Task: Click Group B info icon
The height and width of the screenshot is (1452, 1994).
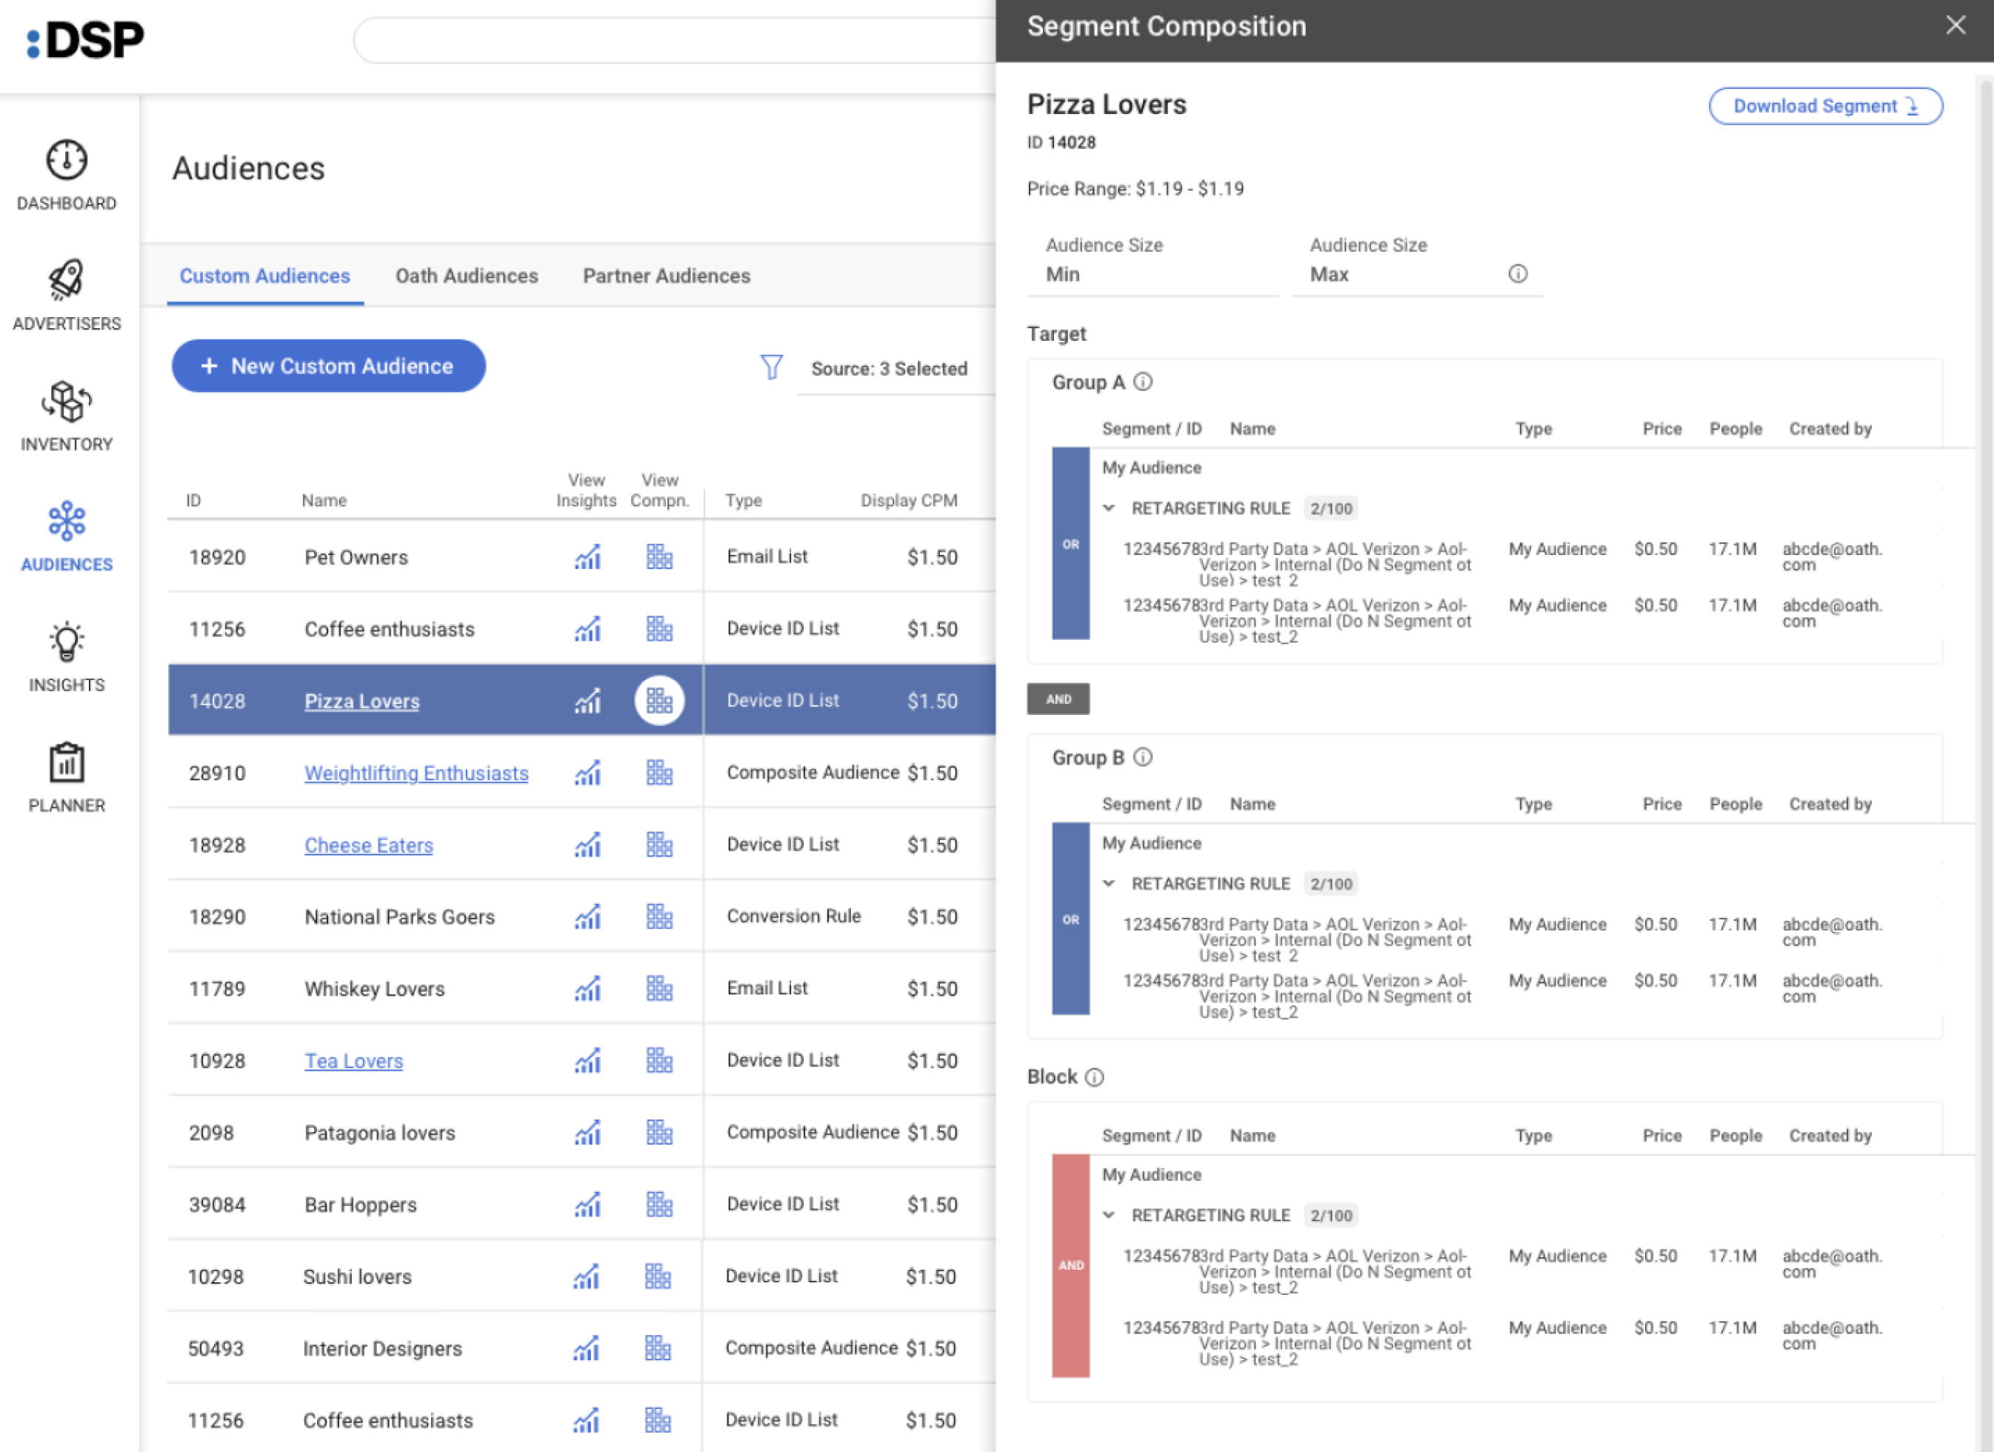Action: coord(1143,757)
